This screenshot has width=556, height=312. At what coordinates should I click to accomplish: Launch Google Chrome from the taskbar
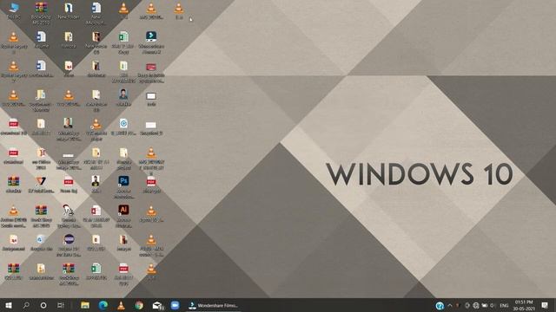tap(139, 305)
